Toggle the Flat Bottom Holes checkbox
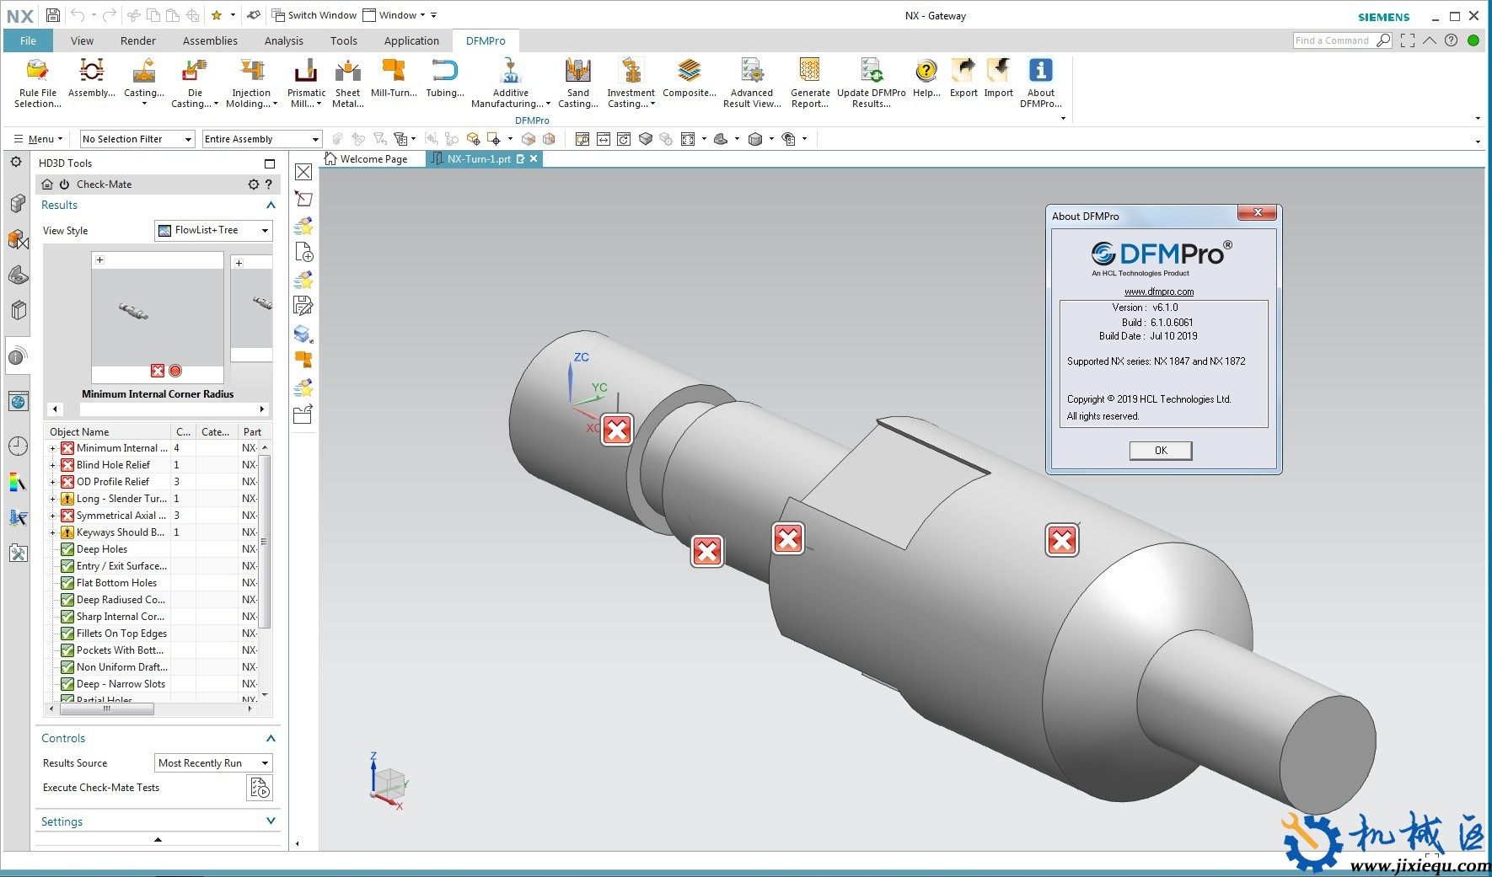The width and height of the screenshot is (1492, 877). (x=67, y=583)
